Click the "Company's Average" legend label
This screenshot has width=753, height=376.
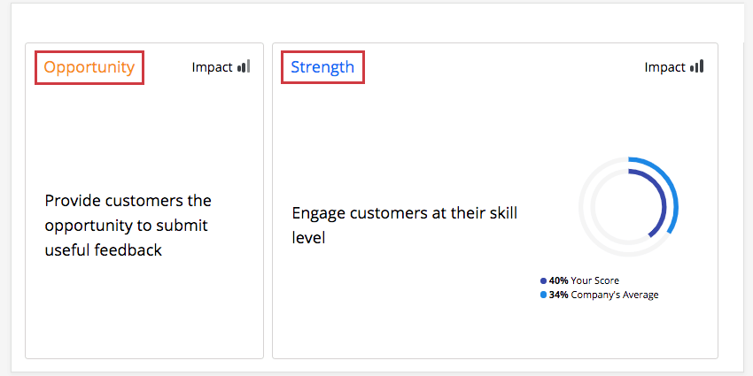click(615, 295)
